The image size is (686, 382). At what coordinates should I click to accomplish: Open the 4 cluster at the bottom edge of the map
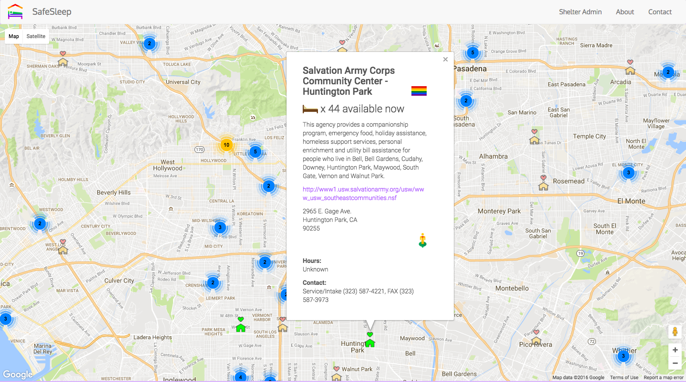(240, 377)
